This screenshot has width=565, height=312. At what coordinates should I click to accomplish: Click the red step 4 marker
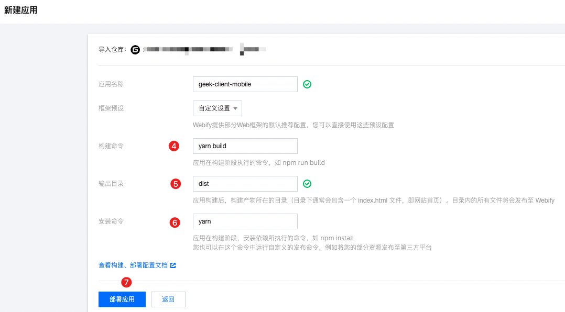(174, 146)
